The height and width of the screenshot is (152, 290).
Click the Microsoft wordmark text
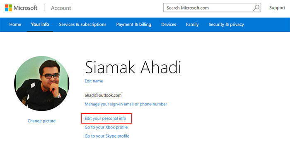coord(25,8)
